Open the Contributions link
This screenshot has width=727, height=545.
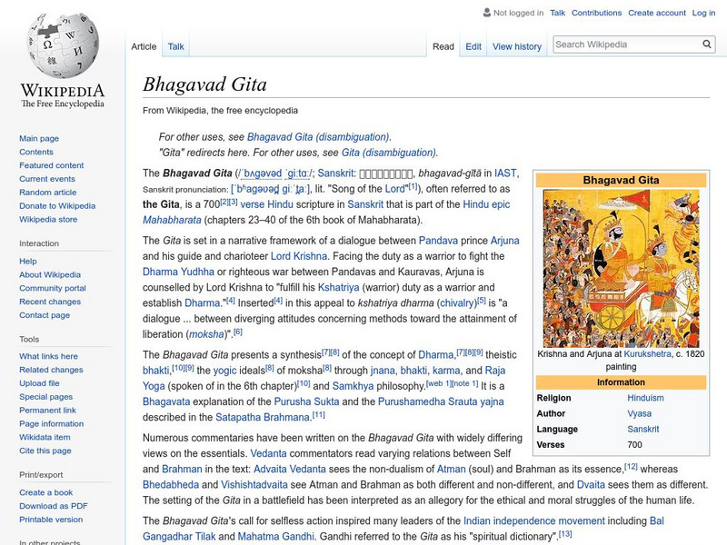596,13
